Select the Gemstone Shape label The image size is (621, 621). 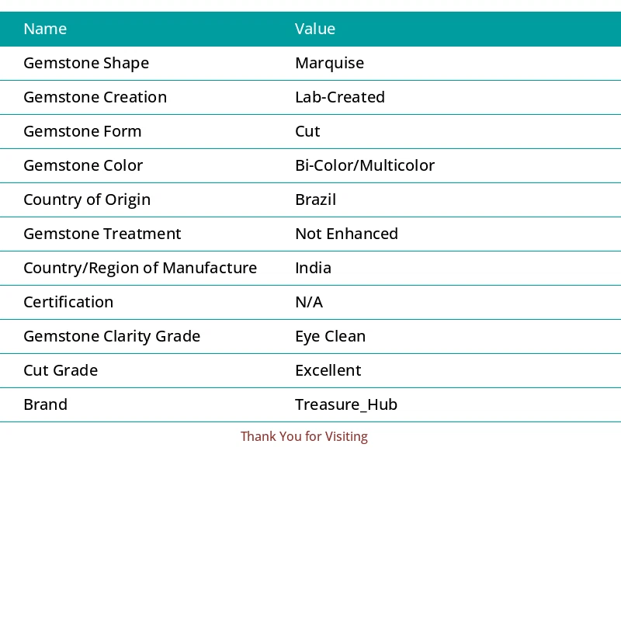86,63
